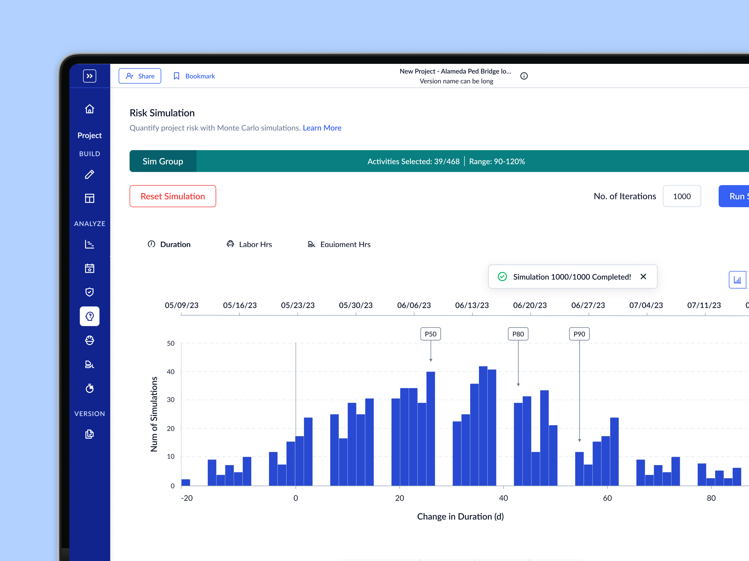The image size is (749, 561).
Task: Expand the sidebar with double-chevron icon
Action: pyautogui.click(x=89, y=76)
